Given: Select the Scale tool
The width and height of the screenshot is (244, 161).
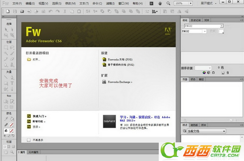Looking at the screenshot, I should 6,35.
